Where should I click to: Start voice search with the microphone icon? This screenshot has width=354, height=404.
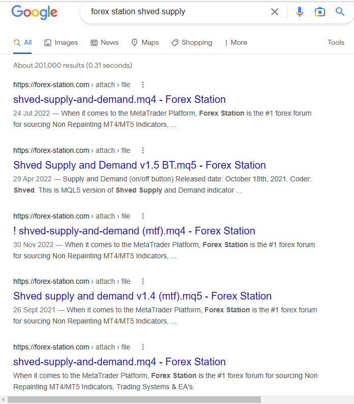coord(300,12)
